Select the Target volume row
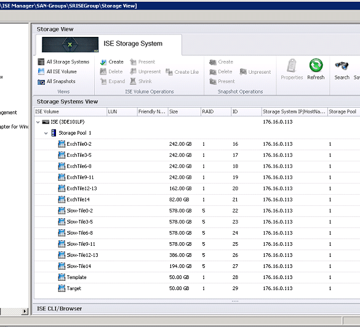This screenshot has height=327, width=360. pyautogui.click(x=197, y=289)
